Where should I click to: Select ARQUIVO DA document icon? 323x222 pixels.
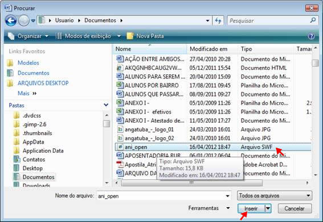(x=120, y=173)
